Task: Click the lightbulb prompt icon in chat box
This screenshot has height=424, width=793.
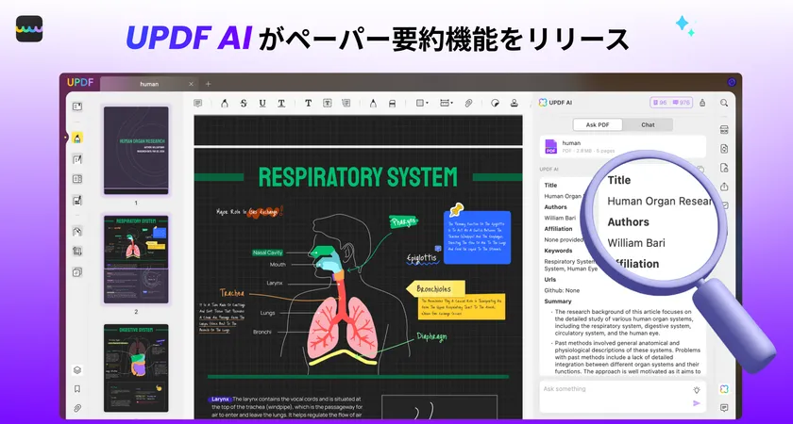Action: click(x=697, y=389)
